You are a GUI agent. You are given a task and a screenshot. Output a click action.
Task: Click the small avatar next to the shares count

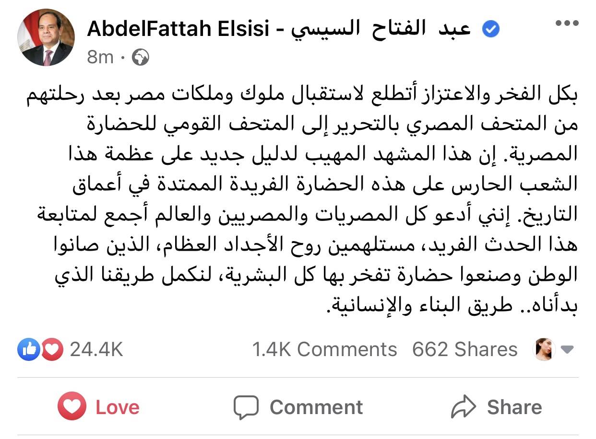545,350
